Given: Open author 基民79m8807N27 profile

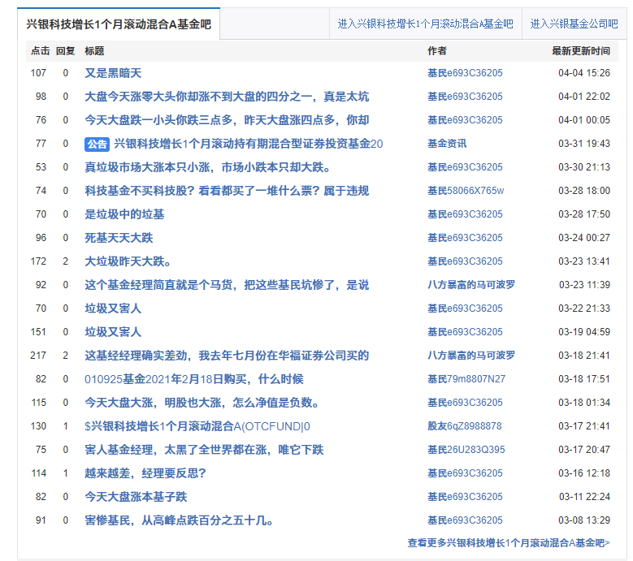Looking at the screenshot, I should (466, 378).
